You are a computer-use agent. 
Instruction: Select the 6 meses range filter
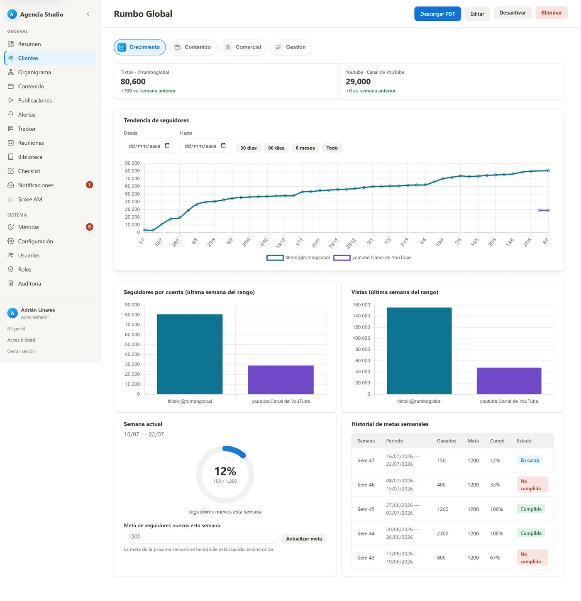pos(305,148)
